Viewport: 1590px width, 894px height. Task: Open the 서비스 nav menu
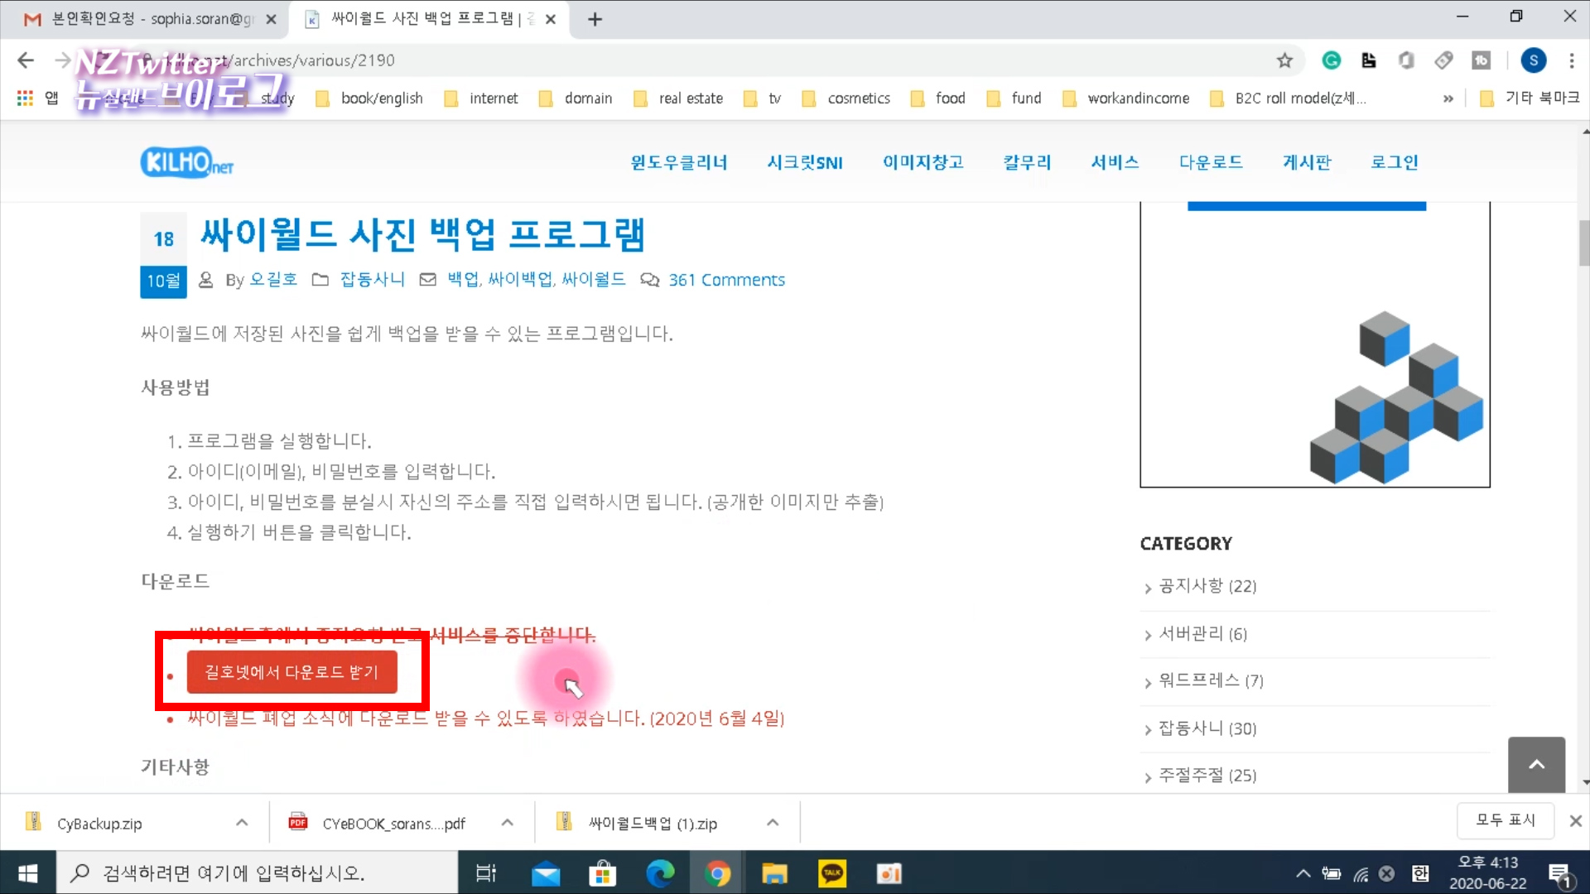point(1115,162)
